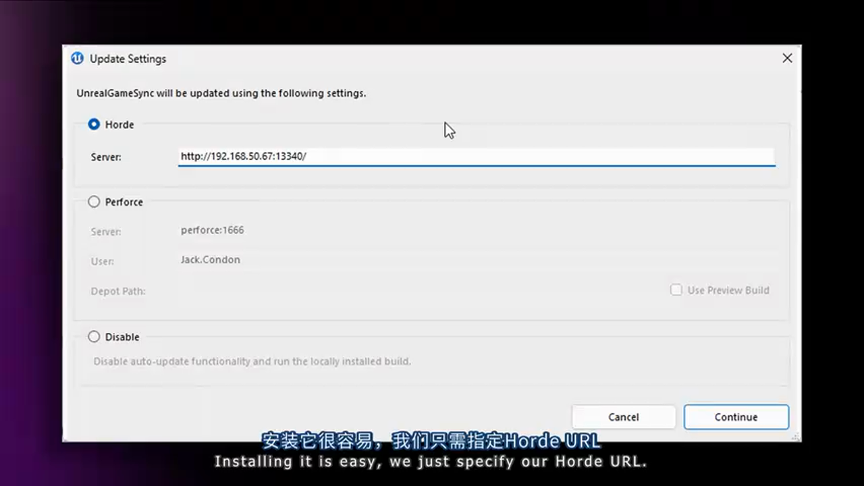
Task: Enable the Use Preview Build checkbox
Action: 676,290
